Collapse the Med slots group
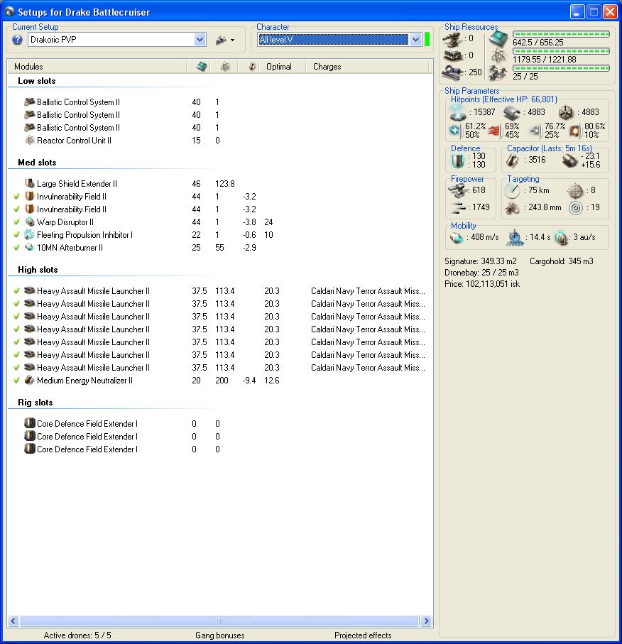 coord(37,163)
